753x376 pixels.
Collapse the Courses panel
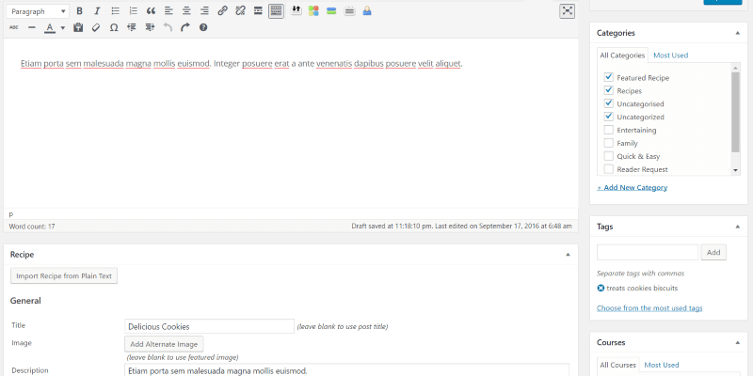click(x=737, y=342)
